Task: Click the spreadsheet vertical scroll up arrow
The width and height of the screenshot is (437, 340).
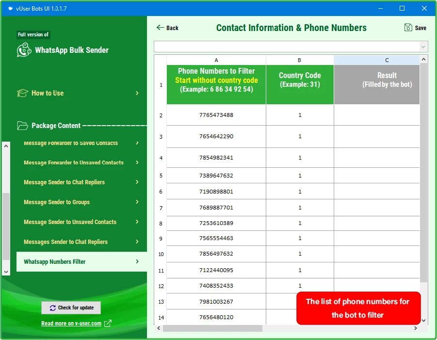Action: tap(423, 59)
